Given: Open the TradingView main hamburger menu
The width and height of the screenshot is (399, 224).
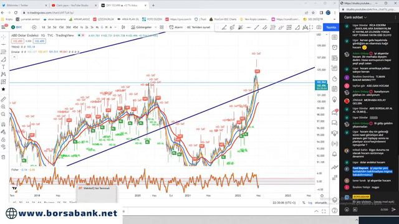Looking at the screenshot, I should 4,27.
